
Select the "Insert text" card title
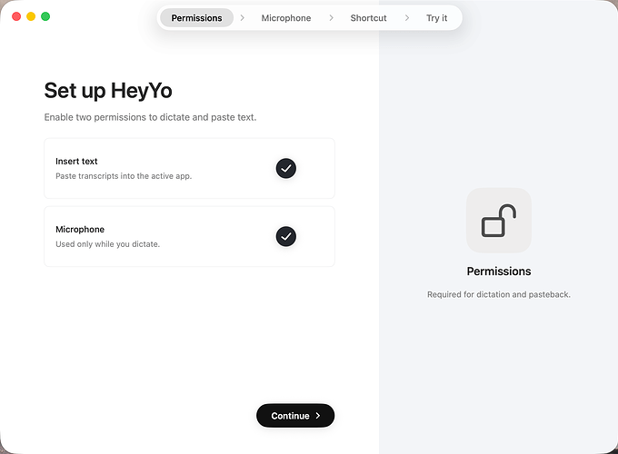click(x=76, y=161)
